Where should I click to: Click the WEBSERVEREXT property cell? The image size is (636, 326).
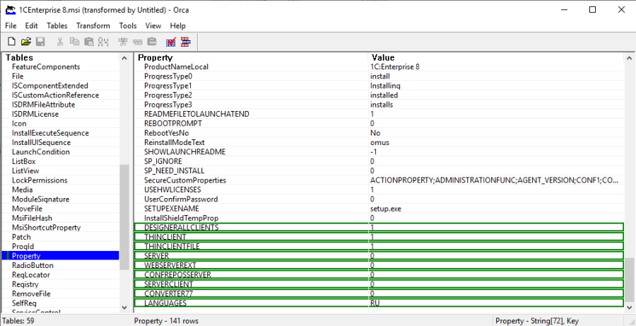click(170, 265)
